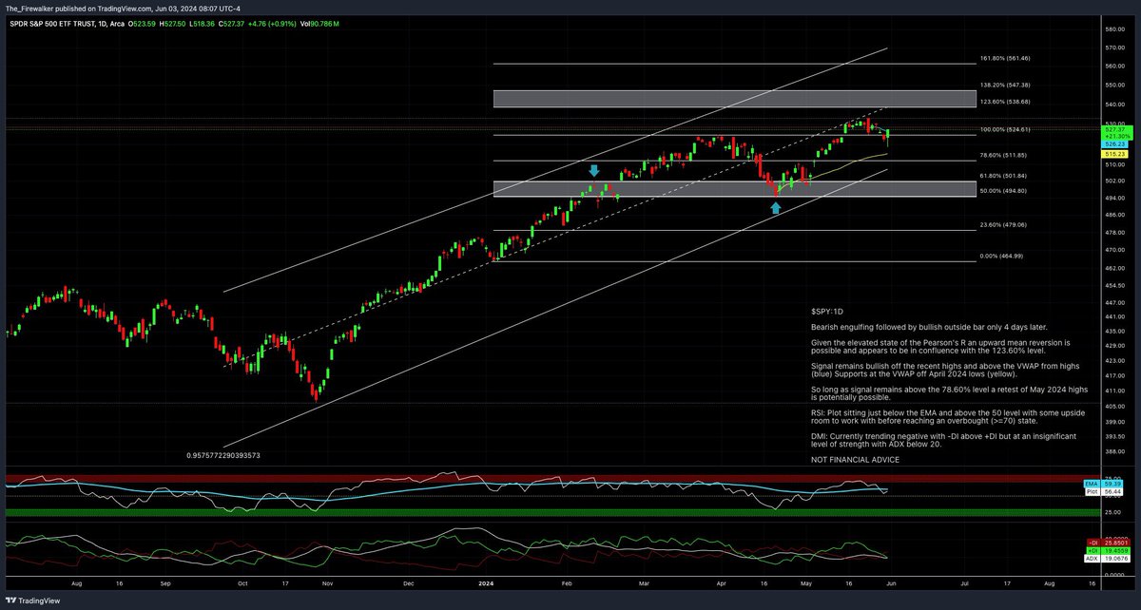Select the 138.20% (547.38) Fibonacci label
The width and height of the screenshot is (1141, 610).
pyautogui.click(x=1007, y=85)
